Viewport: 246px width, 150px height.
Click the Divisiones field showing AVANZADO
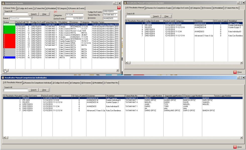tap(110, 18)
